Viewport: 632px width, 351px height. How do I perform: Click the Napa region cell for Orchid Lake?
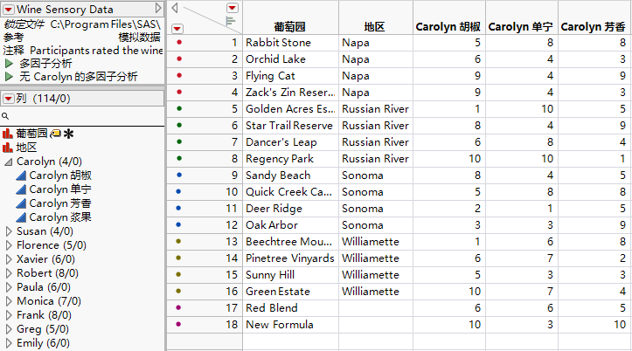[x=376, y=59]
